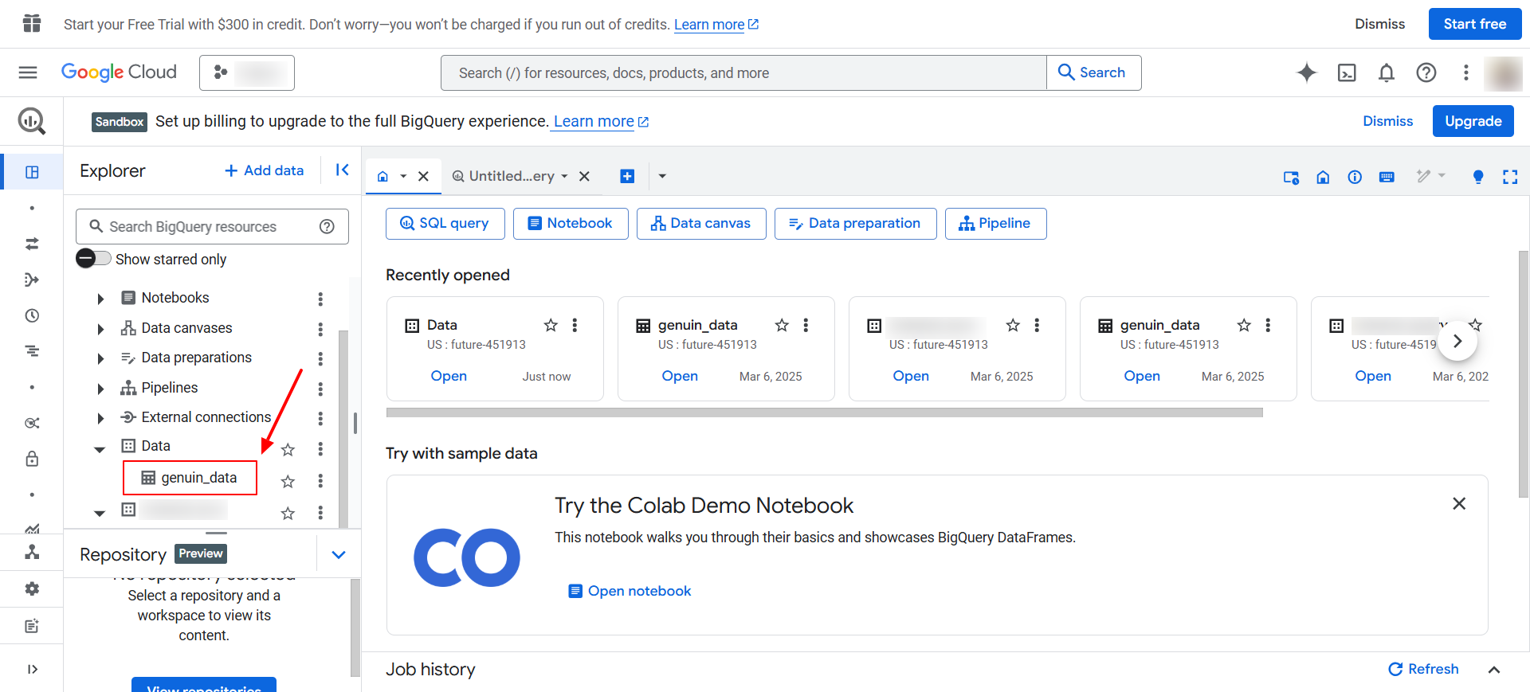Open the help question mark menu

point(1426,72)
